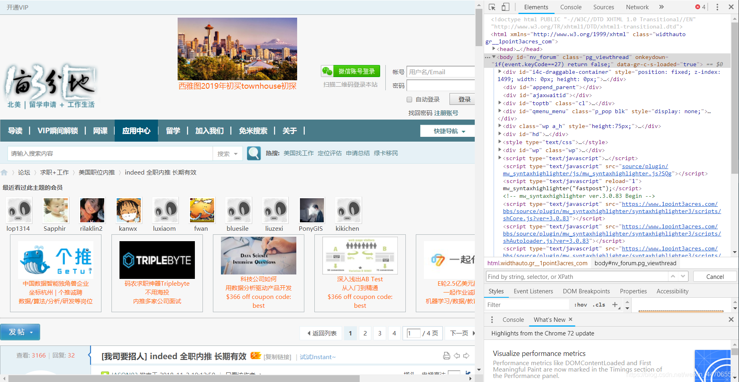Click the page vertical scrollbar thumb
The width and height of the screenshot is (739, 382).
(479, 27)
